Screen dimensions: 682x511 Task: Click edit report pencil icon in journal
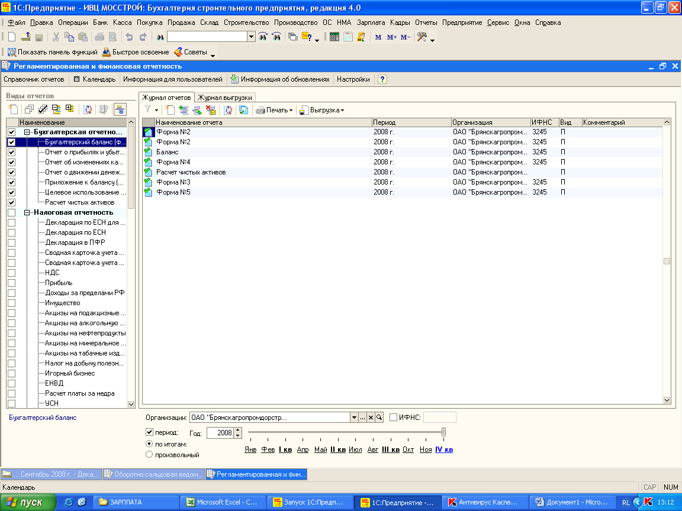[197, 111]
